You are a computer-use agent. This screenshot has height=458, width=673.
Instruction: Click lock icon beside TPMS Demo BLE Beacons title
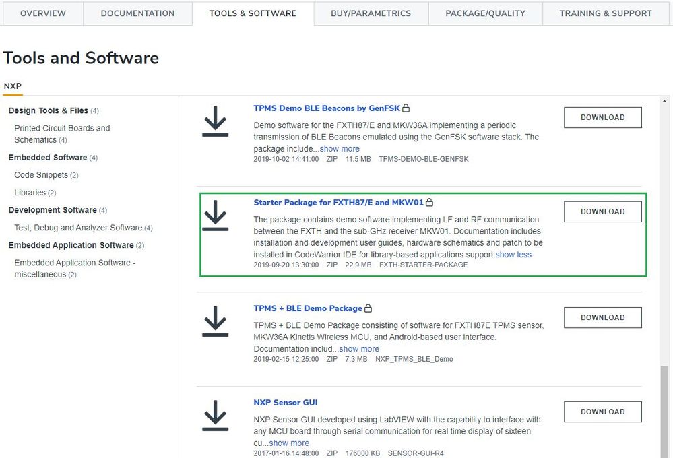tap(406, 108)
